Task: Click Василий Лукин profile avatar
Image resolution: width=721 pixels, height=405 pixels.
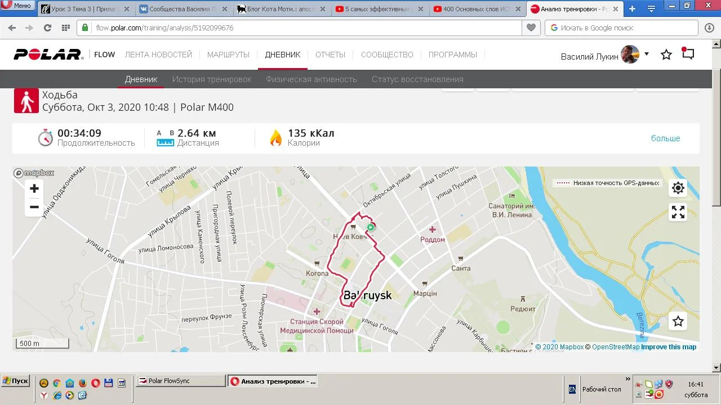Action: (630, 55)
